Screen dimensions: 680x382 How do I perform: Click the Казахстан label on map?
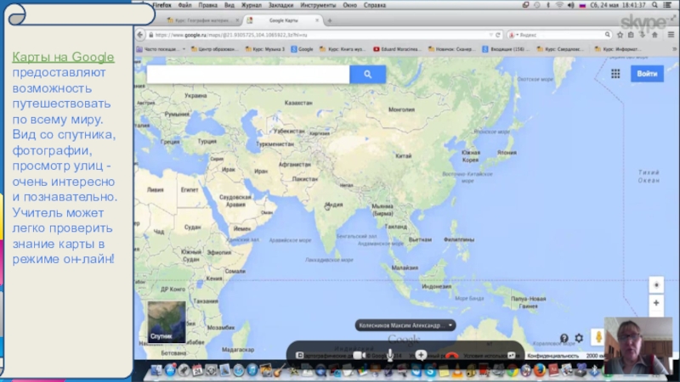[x=298, y=103]
